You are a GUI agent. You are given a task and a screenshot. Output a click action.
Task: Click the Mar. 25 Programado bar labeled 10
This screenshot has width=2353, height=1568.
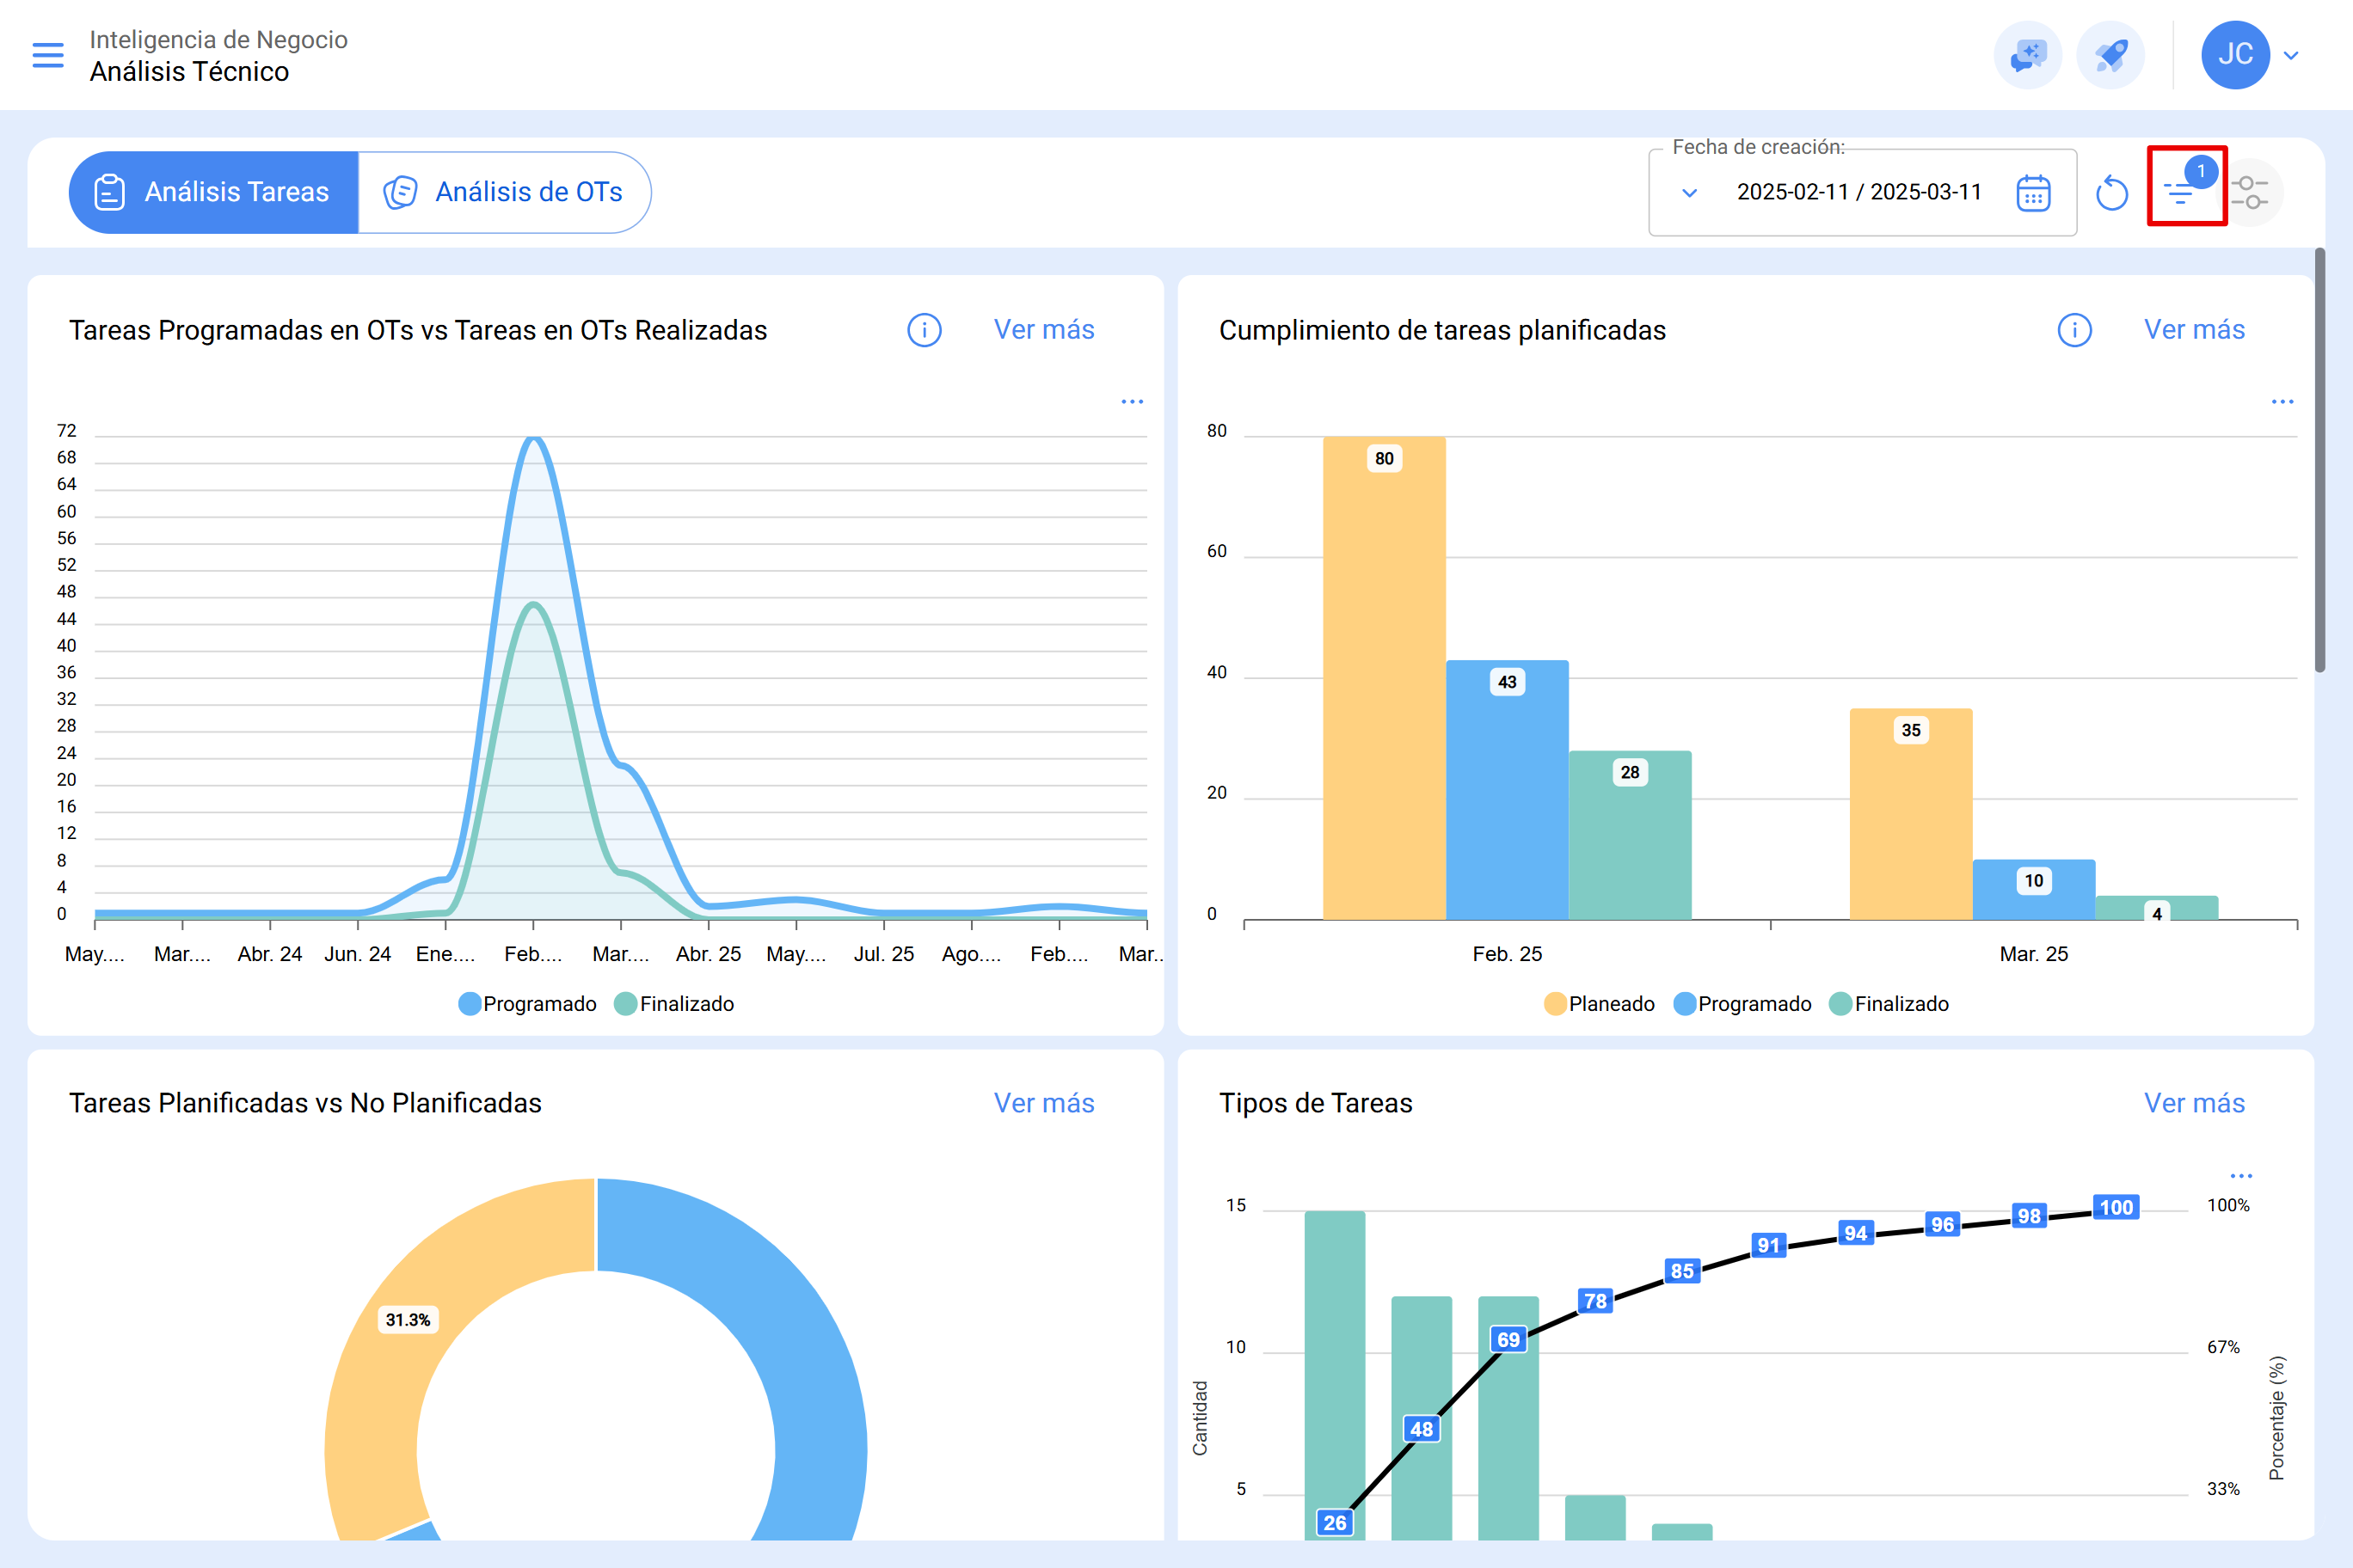pyautogui.click(x=2034, y=890)
